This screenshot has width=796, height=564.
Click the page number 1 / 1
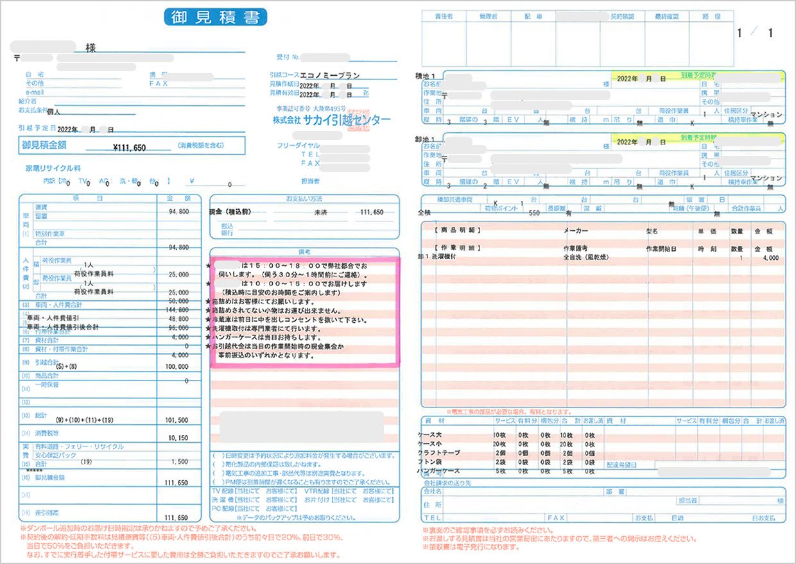point(756,33)
